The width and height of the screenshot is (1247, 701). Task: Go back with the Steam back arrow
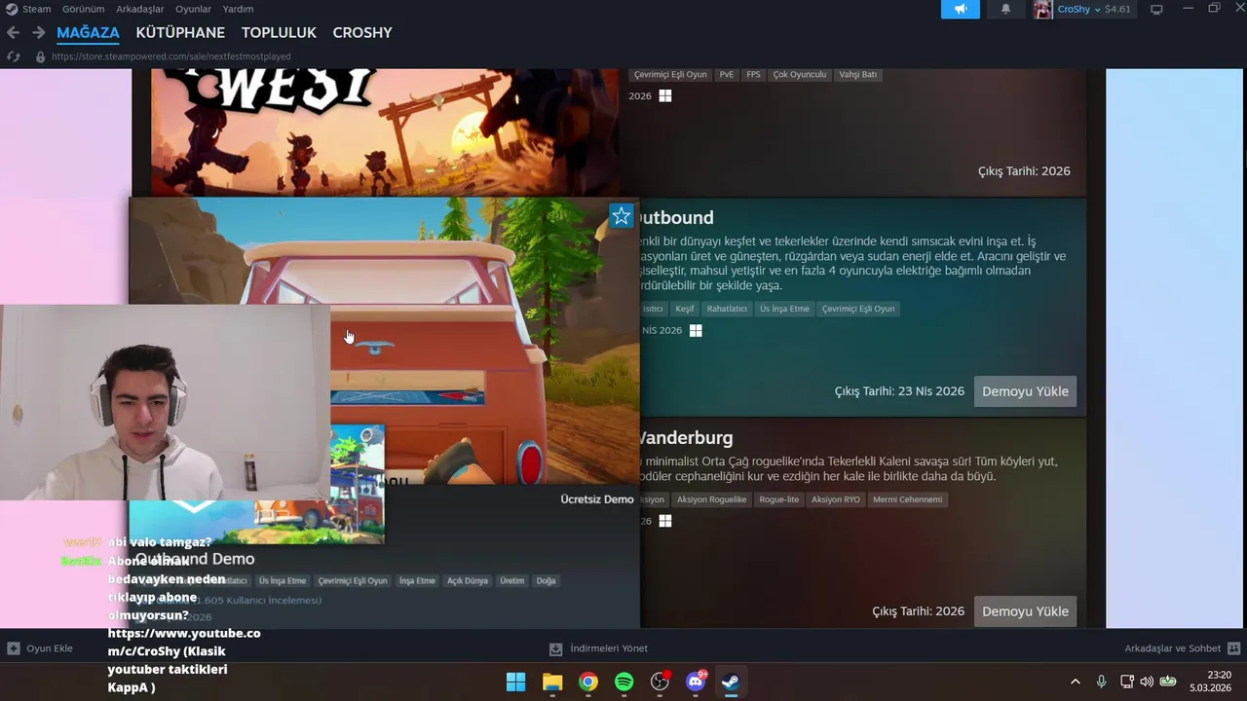pyautogui.click(x=13, y=32)
